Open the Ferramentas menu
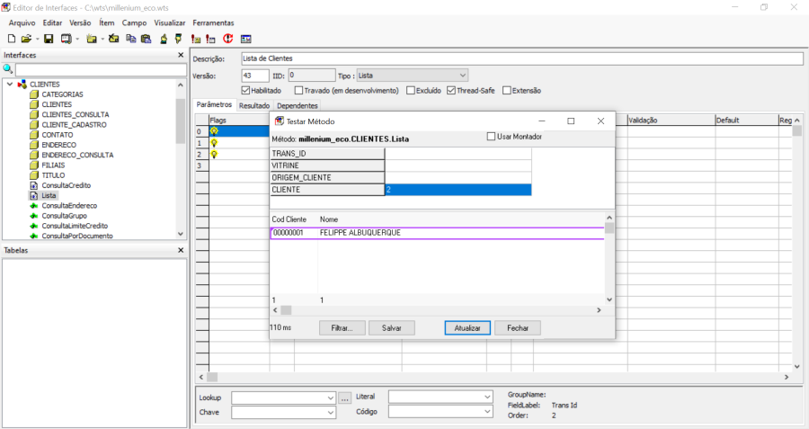809x429 pixels. coord(213,22)
